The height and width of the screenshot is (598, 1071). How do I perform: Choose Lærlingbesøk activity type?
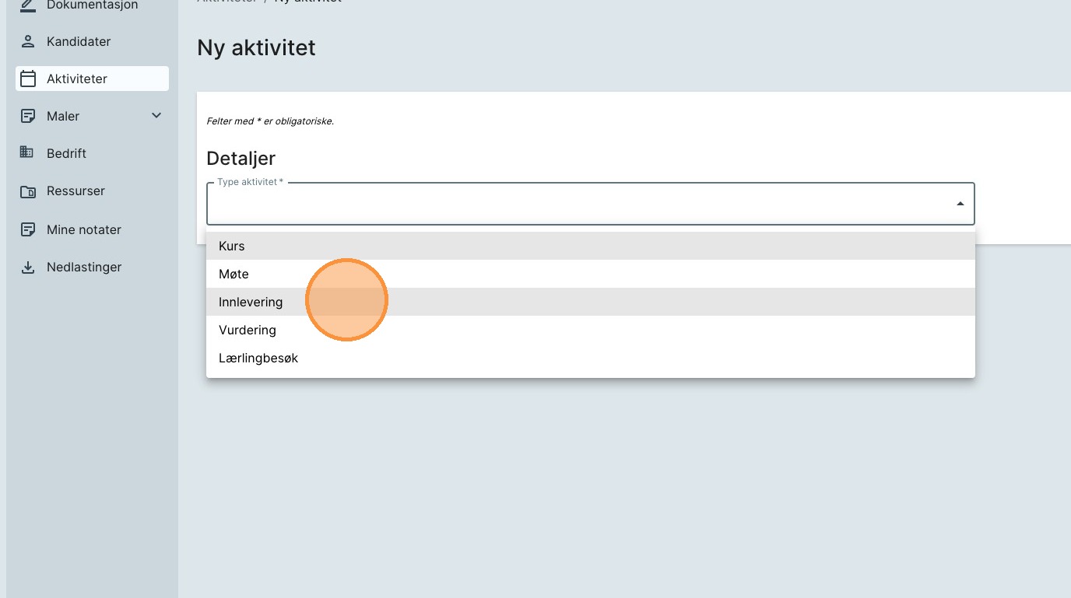coord(258,358)
